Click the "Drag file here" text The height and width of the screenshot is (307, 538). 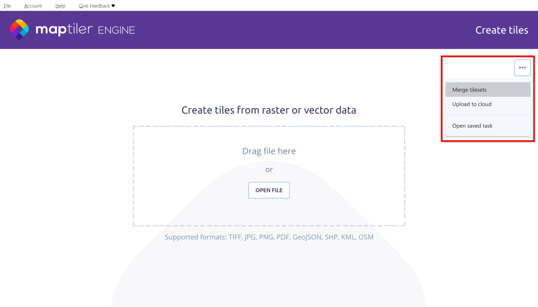point(269,151)
